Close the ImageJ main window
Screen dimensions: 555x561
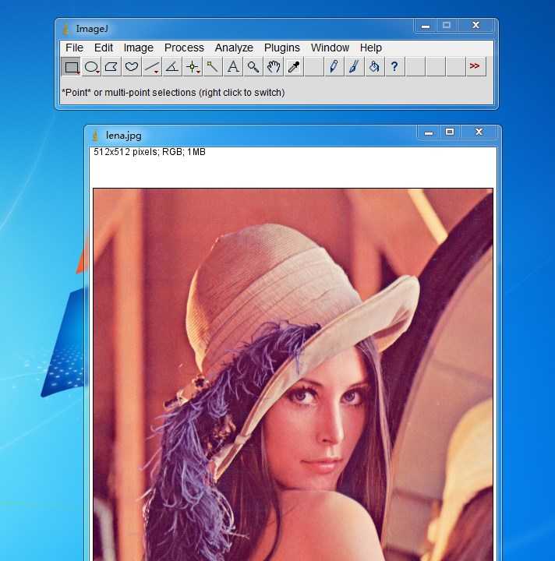475,26
